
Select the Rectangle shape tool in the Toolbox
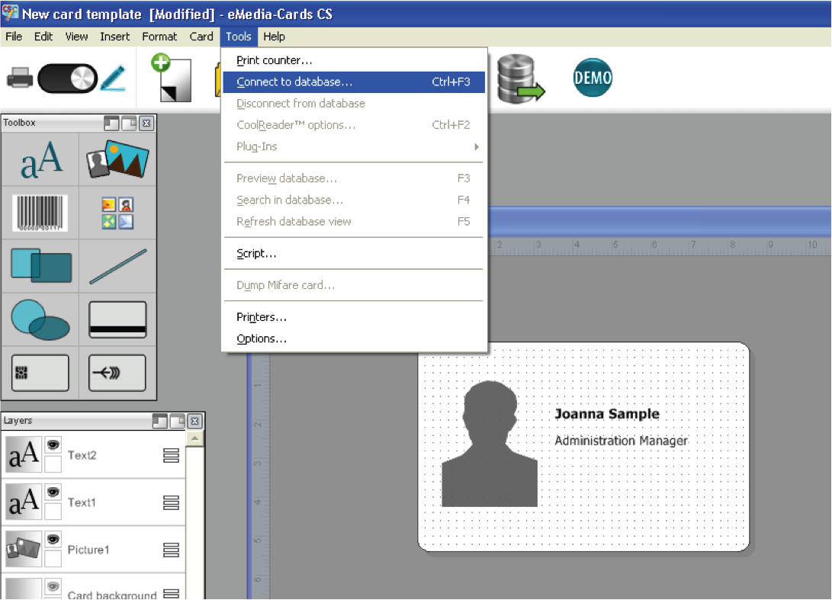(x=41, y=266)
